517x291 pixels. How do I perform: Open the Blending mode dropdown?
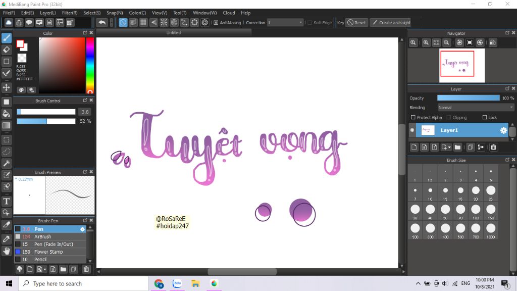(x=476, y=108)
